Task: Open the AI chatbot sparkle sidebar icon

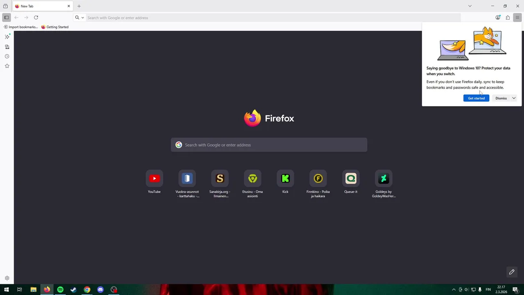Action: (x=7, y=37)
